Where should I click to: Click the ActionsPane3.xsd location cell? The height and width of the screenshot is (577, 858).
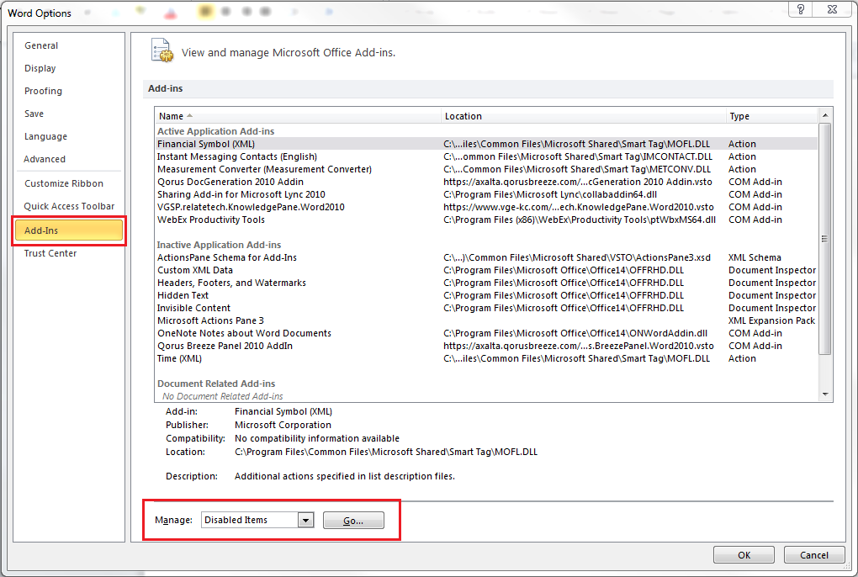[x=577, y=257]
